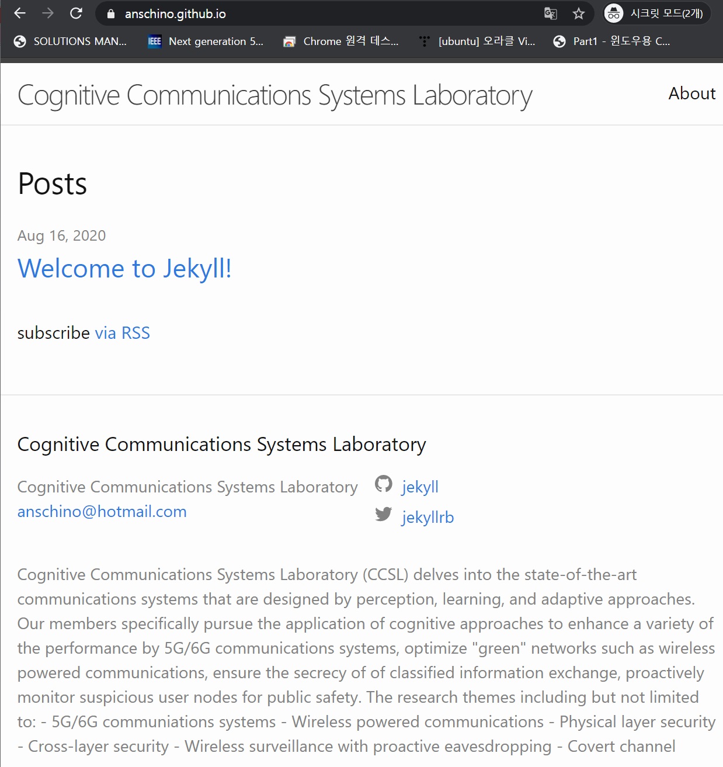
Task: Click the browser forward arrow
Action: [x=48, y=13]
